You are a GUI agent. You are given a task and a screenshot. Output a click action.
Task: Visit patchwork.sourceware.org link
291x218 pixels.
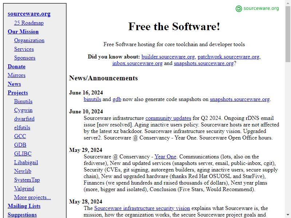(x=228, y=57)
